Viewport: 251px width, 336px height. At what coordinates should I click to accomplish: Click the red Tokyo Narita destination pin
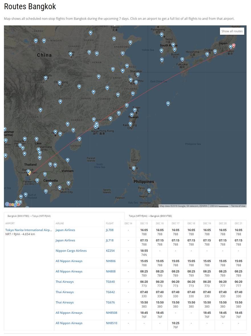[x=234, y=46]
